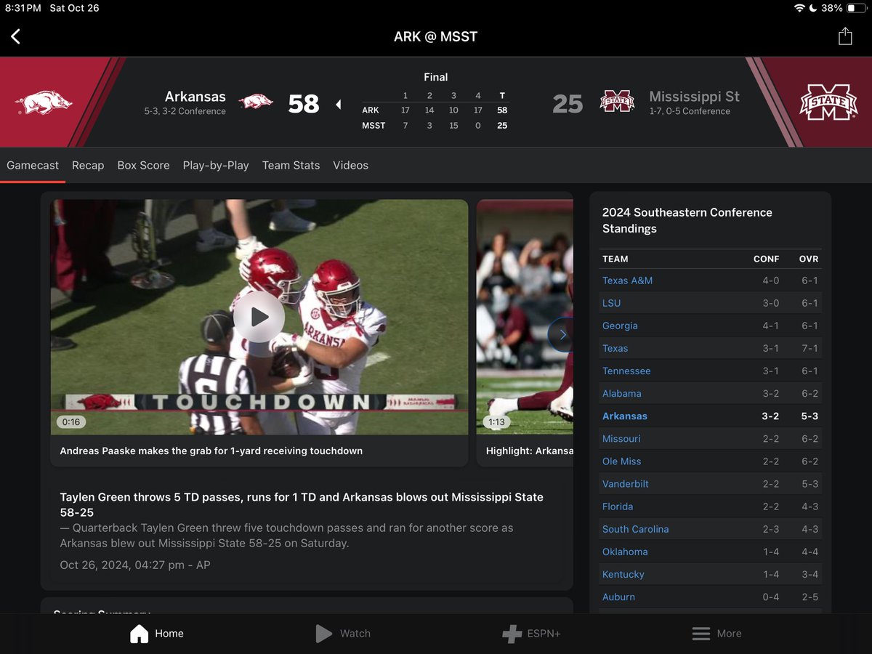Open Auburn team link

click(x=618, y=597)
